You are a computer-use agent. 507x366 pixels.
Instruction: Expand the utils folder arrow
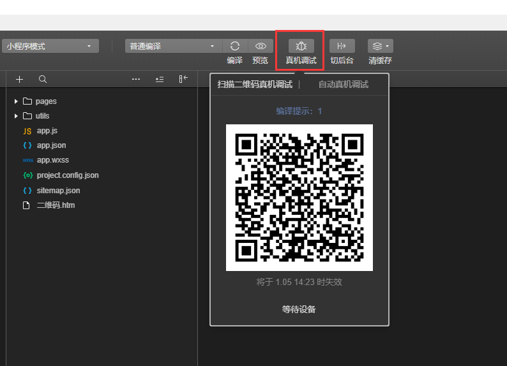(x=16, y=116)
